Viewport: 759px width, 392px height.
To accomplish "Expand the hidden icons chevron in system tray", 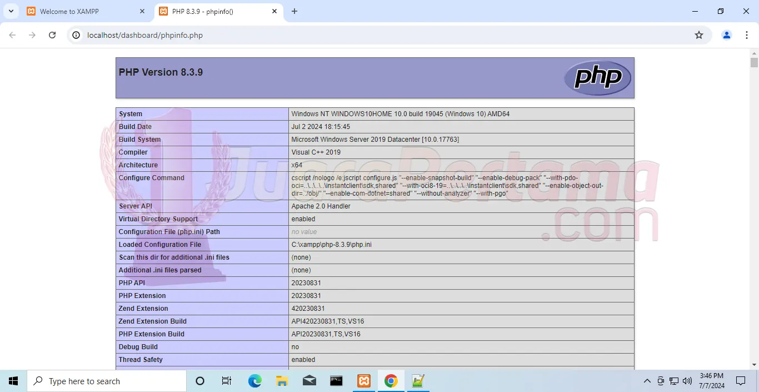I will 647,381.
